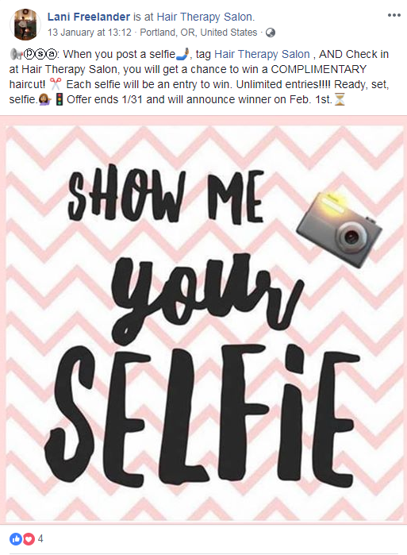
Task: View the 4 reactions count list
Action: (40, 538)
